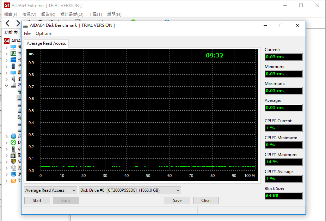The image size is (326, 221).
Task: Click the Minimum 0.03 ms value field
Action: click(x=284, y=74)
